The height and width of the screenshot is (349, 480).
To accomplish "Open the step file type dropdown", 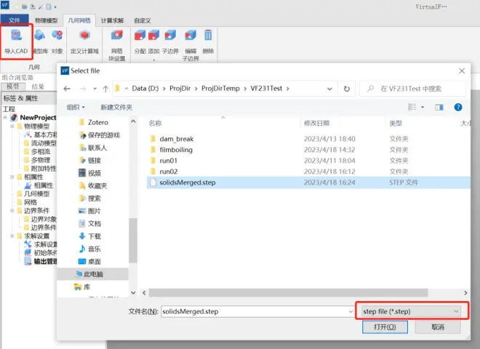I will tap(411, 311).
